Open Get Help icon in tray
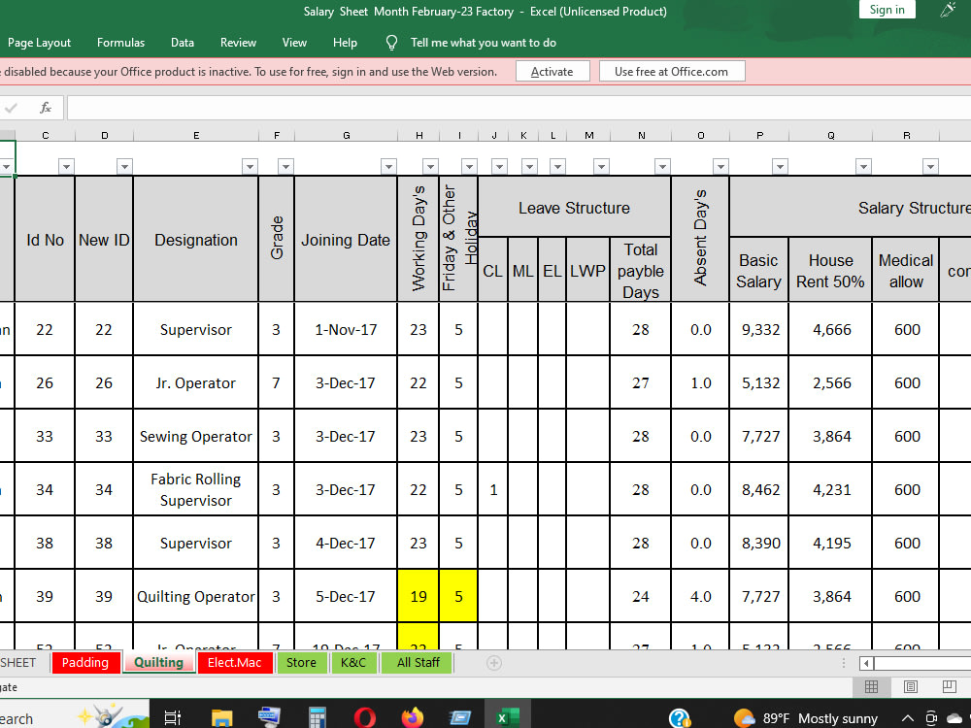The width and height of the screenshot is (971, 728). point(680,718)
